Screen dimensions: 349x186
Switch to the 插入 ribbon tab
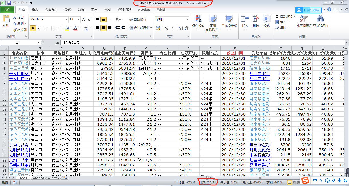[35, 10]
